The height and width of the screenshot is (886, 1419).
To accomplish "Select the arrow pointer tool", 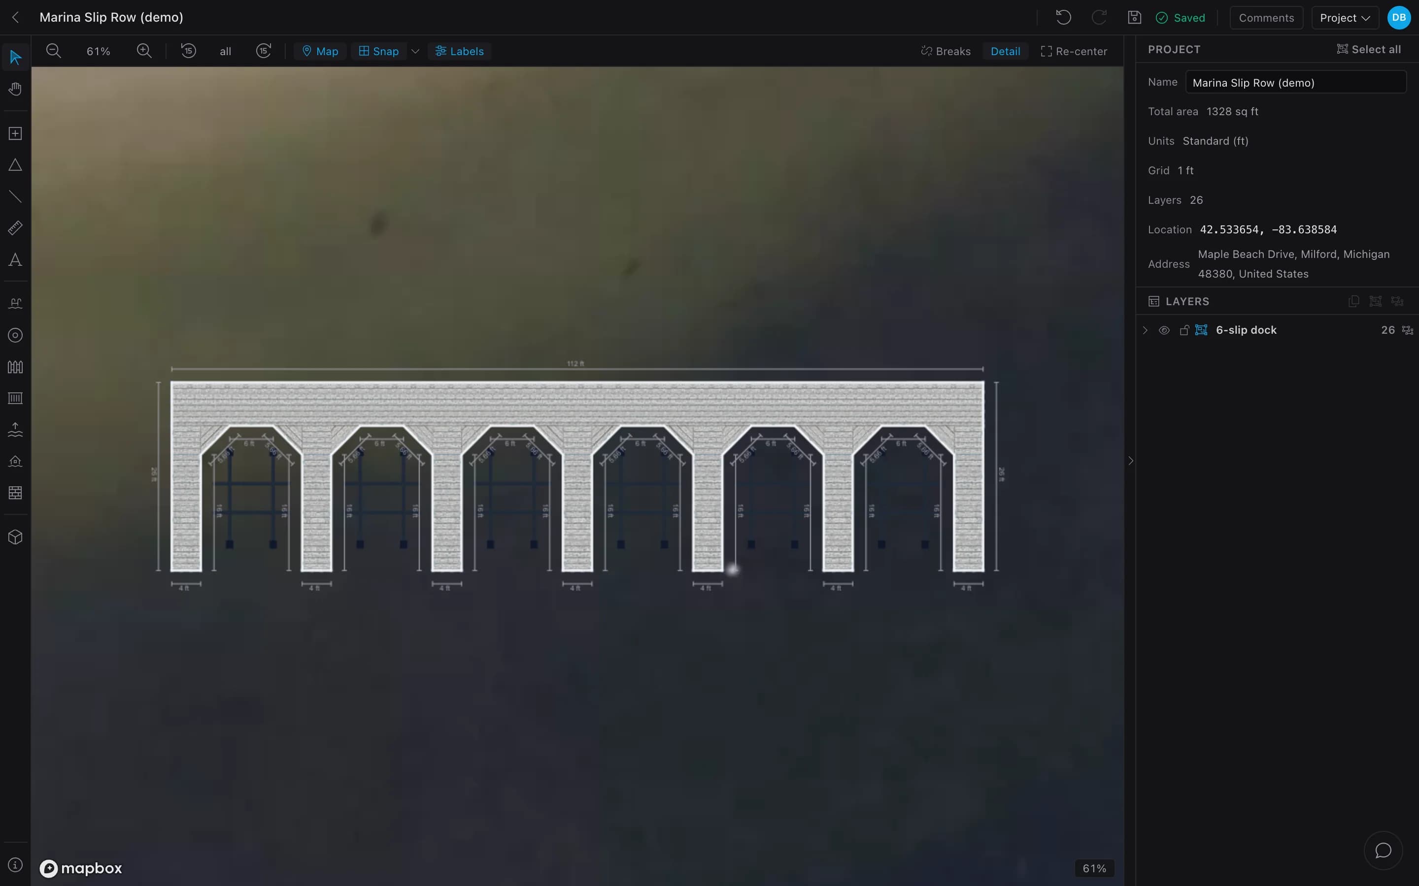I will tap(15, 58).
